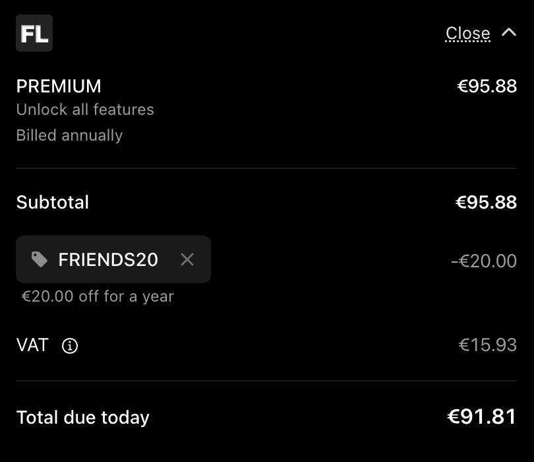534x462 pixels.
Task: Click the FRIENDS20 code text
Action: coord(108,259)
